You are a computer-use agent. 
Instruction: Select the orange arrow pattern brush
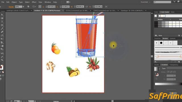[168, 57]
